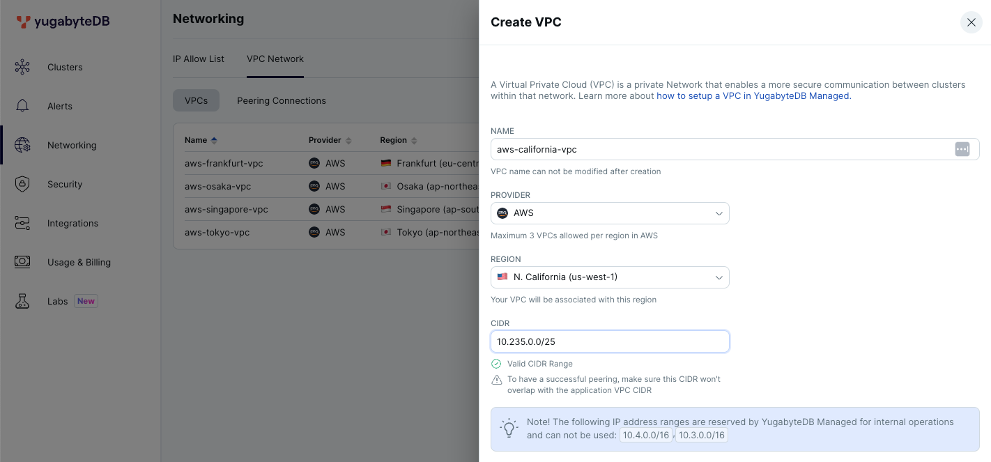Expand the Region N. California dropdown

610,277
